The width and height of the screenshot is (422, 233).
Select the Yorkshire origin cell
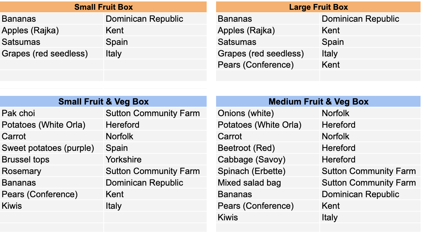[x=155, y=160]
